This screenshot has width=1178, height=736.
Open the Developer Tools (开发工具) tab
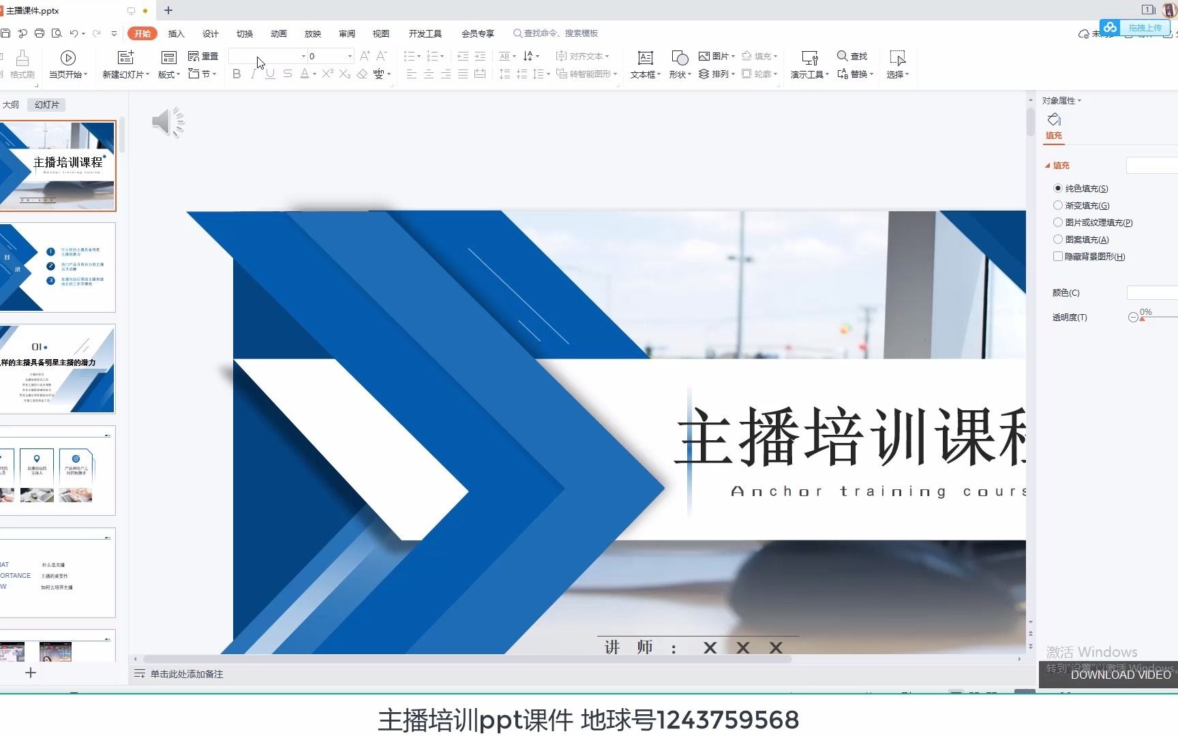(425, 33)
